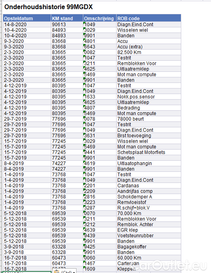Click the 78000 beurt cell
The width and height of the screenshot is (211, 273).
click(x=149, y=119)
